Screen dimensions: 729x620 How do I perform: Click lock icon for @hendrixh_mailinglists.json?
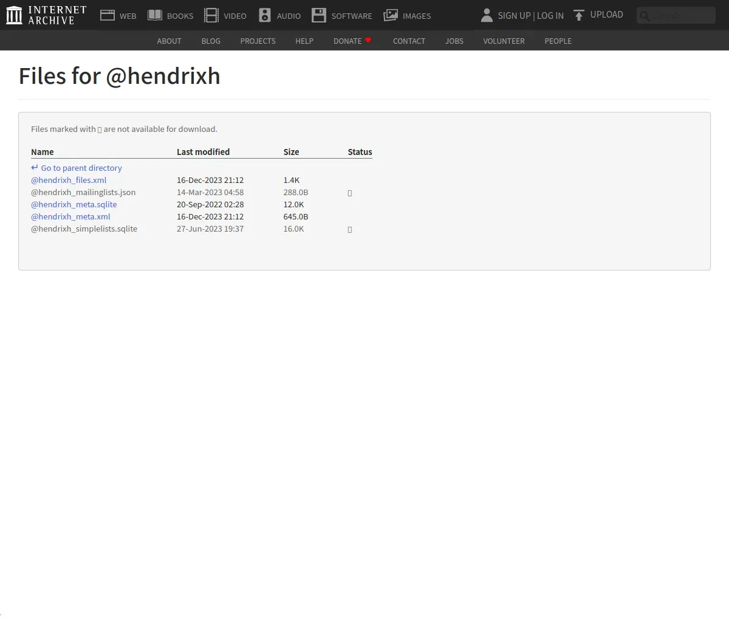click(350, 193)
